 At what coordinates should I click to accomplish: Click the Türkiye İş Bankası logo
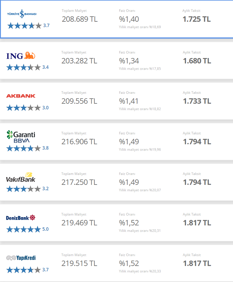(x=22, y=14)
